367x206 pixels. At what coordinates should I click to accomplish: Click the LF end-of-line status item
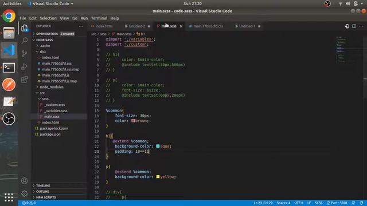pyautogui.click(x=309, y=203)
